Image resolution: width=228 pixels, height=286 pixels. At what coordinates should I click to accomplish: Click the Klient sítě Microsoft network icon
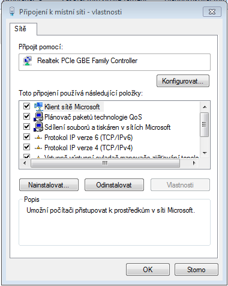[38, 106]
